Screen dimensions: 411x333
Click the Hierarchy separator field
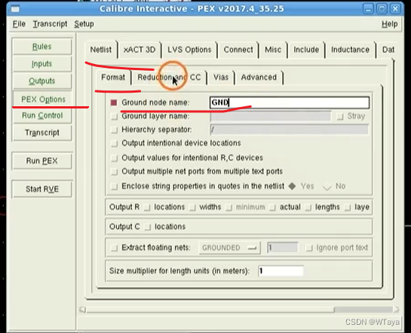(x=289, y=130)
